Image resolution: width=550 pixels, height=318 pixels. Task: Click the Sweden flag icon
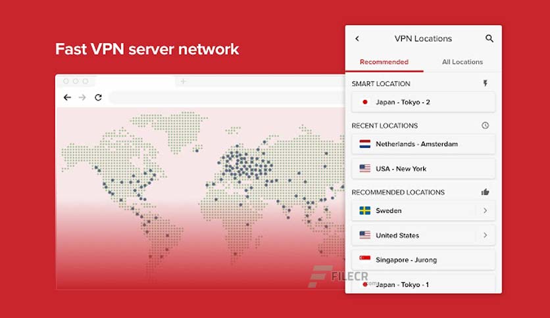(x=364, y=210)
